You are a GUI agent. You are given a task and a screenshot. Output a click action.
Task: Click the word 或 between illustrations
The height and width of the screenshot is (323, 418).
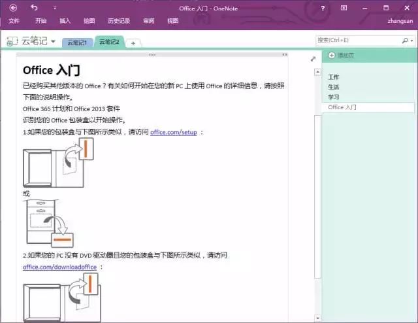[26, 194]
